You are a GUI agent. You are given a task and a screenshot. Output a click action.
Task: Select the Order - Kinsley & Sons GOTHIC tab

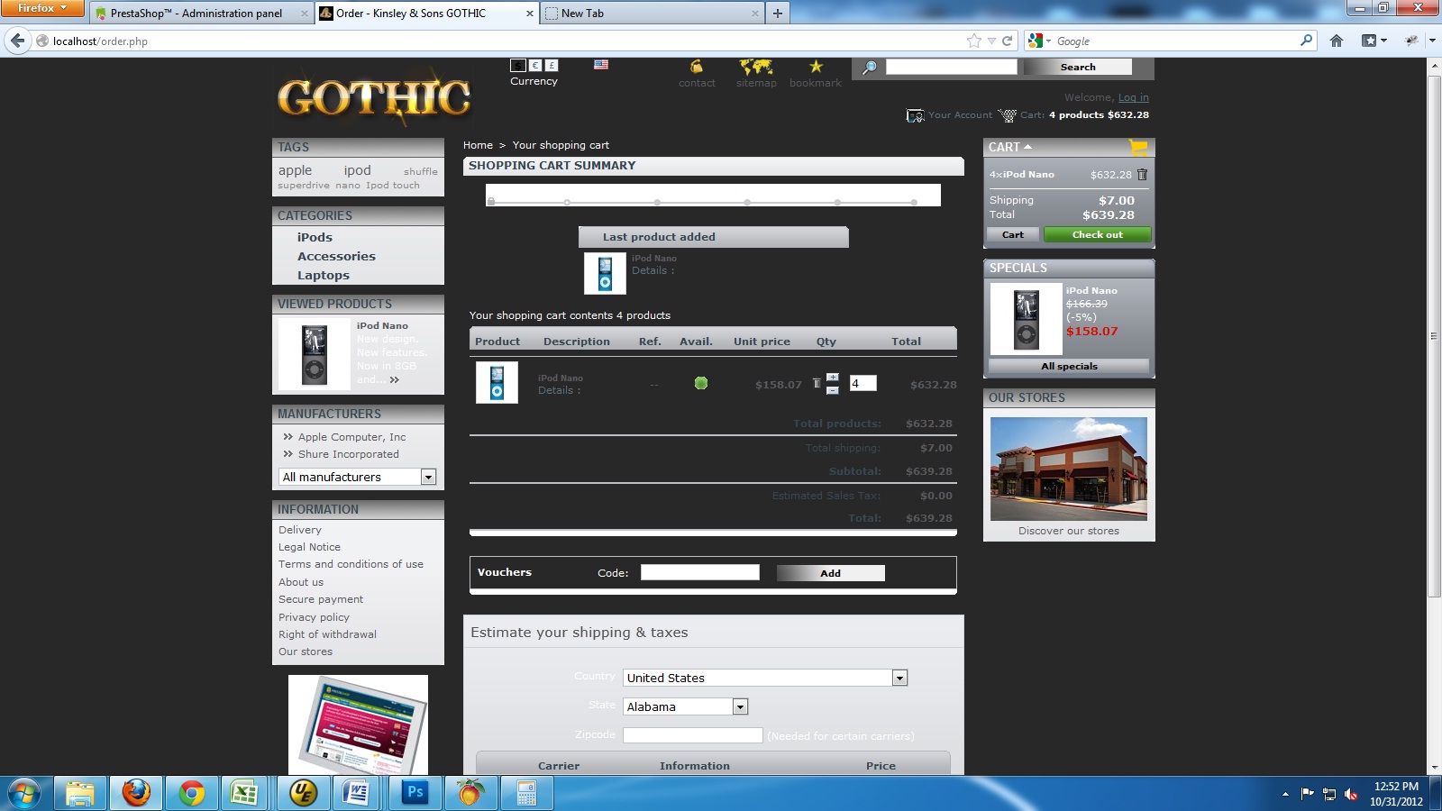click(427, 13)
